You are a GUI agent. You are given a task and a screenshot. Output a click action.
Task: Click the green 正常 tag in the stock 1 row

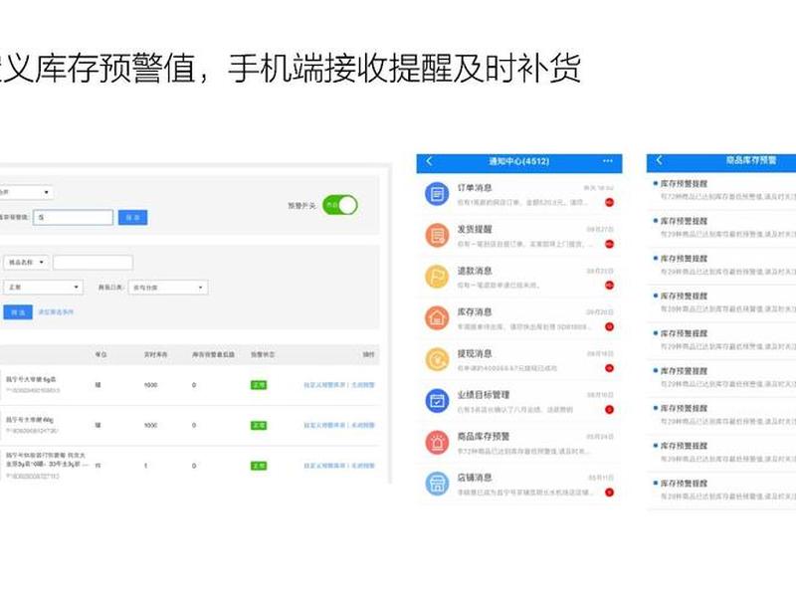259,466
